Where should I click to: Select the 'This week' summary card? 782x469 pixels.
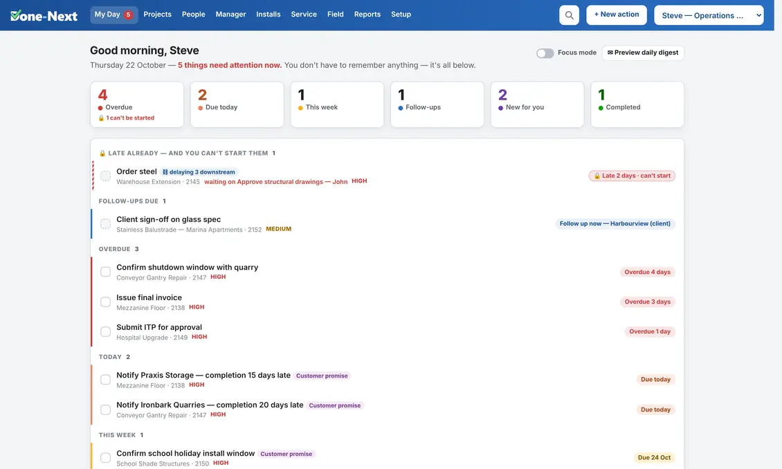[x=337, y=104]
